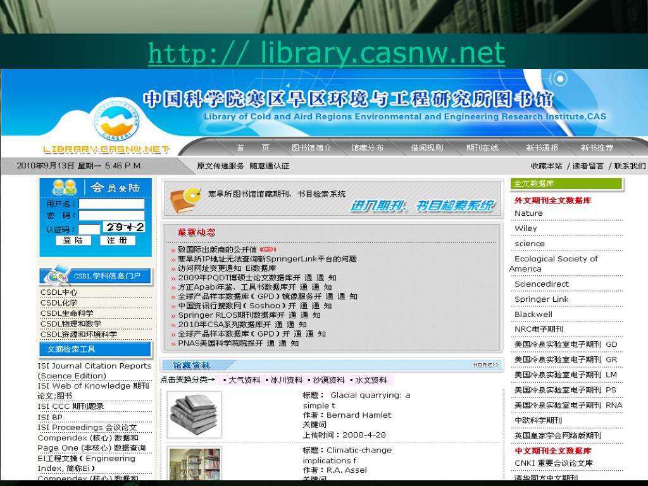Screen dimensions: 648x486
Task: Open Wiley database link
Action: tap(526, 228)
